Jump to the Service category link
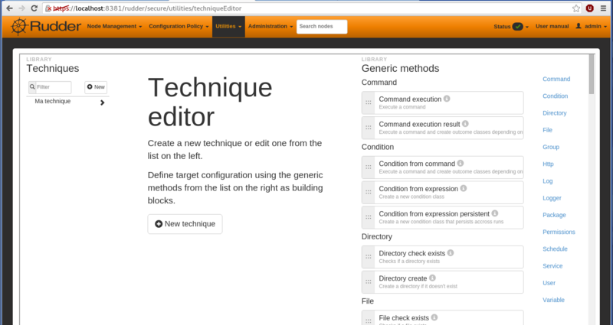Image resolution: width=613 pixels, height=325 pixels. click(x=552, y=266)
